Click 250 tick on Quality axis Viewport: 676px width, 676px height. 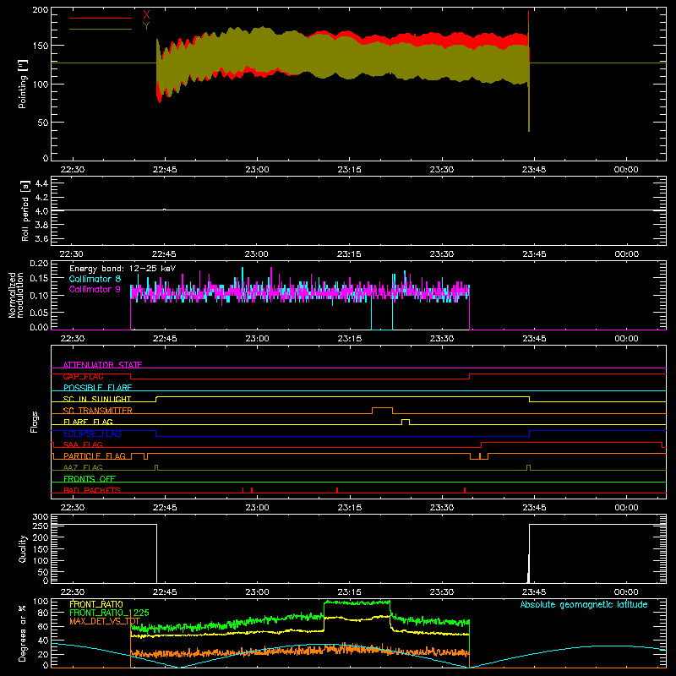click(x=41, y=526)
